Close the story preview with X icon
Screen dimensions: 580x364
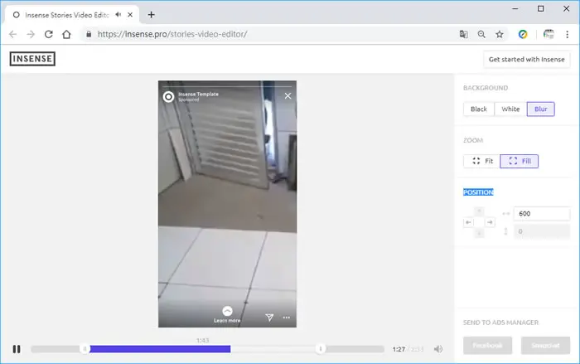coord(288,96)
